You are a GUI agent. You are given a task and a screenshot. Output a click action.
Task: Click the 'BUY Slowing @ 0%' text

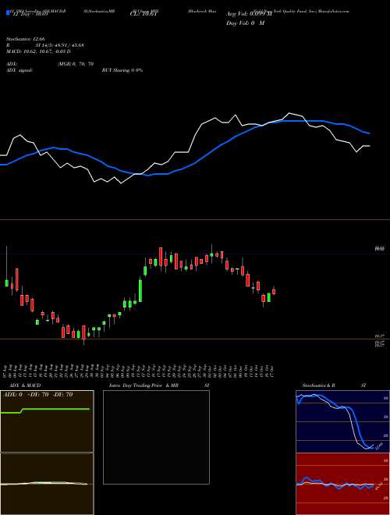tap(122, 70)
